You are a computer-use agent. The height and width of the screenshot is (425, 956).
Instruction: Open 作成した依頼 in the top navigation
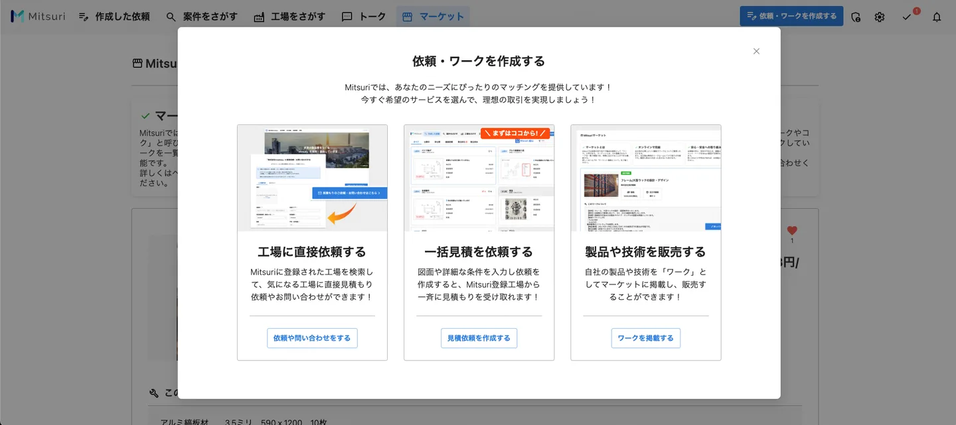pyautogui.click(x=114, y=17)
